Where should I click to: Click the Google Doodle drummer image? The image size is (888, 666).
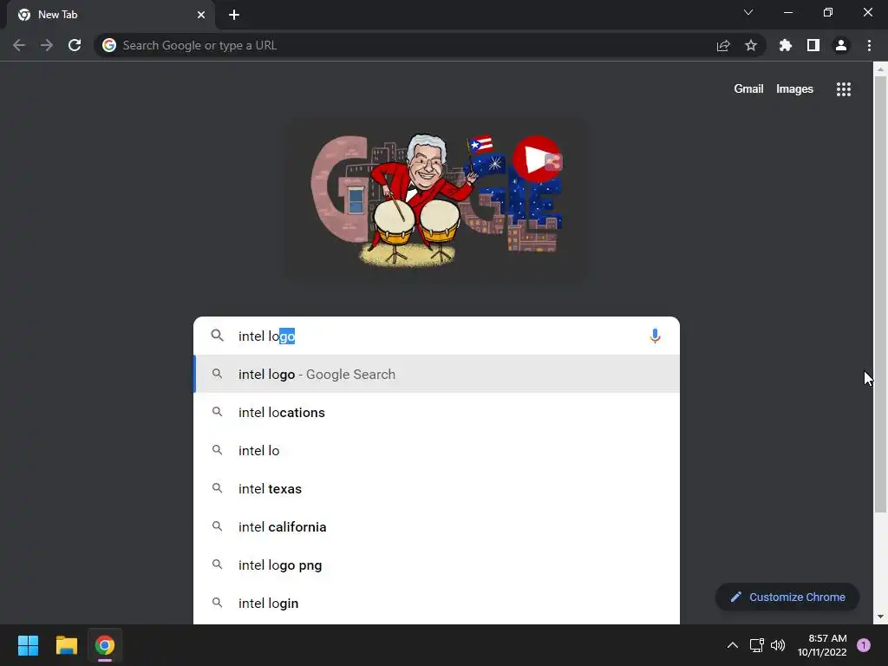(436, 200)
